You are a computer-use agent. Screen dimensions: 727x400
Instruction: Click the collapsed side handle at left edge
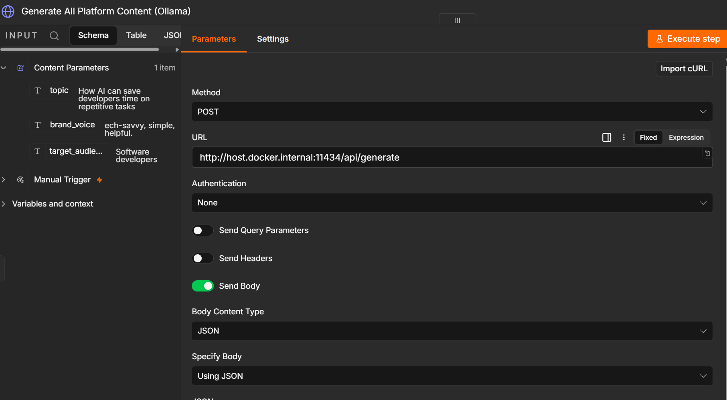coord(2,268)
